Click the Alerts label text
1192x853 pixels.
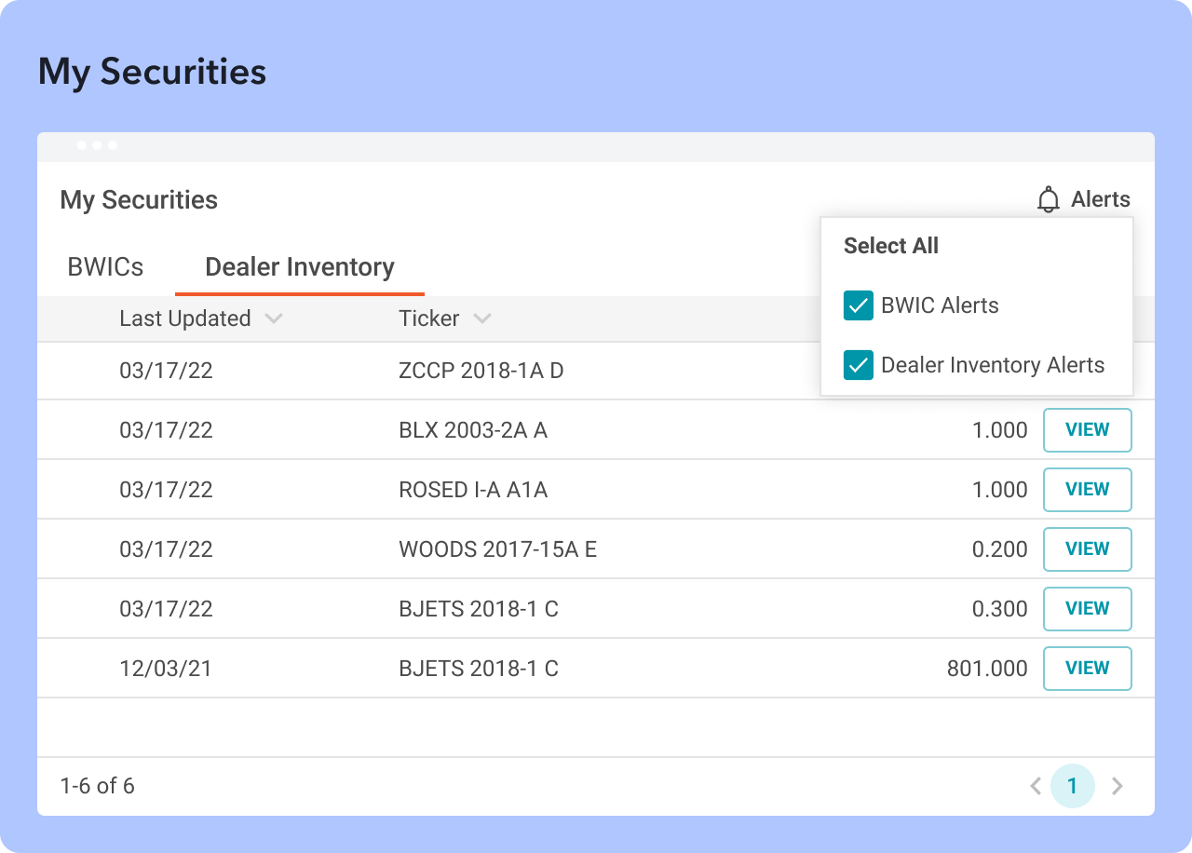1100,199
